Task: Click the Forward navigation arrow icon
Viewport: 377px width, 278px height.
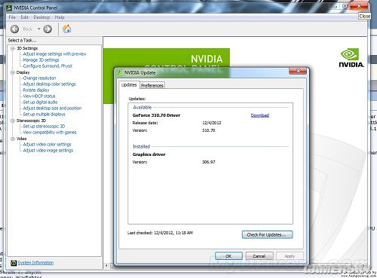Action: pyautogui.click(x=48, y=29)
